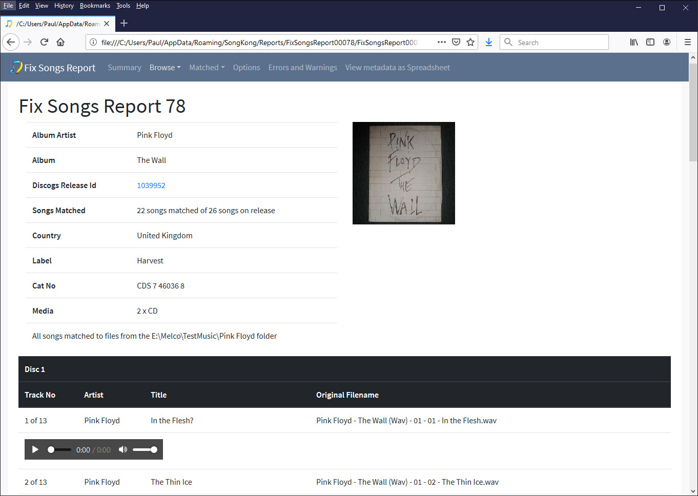Click the '2 of 13' track number
This screenshot has width=698, height=496.
(36, 482)
